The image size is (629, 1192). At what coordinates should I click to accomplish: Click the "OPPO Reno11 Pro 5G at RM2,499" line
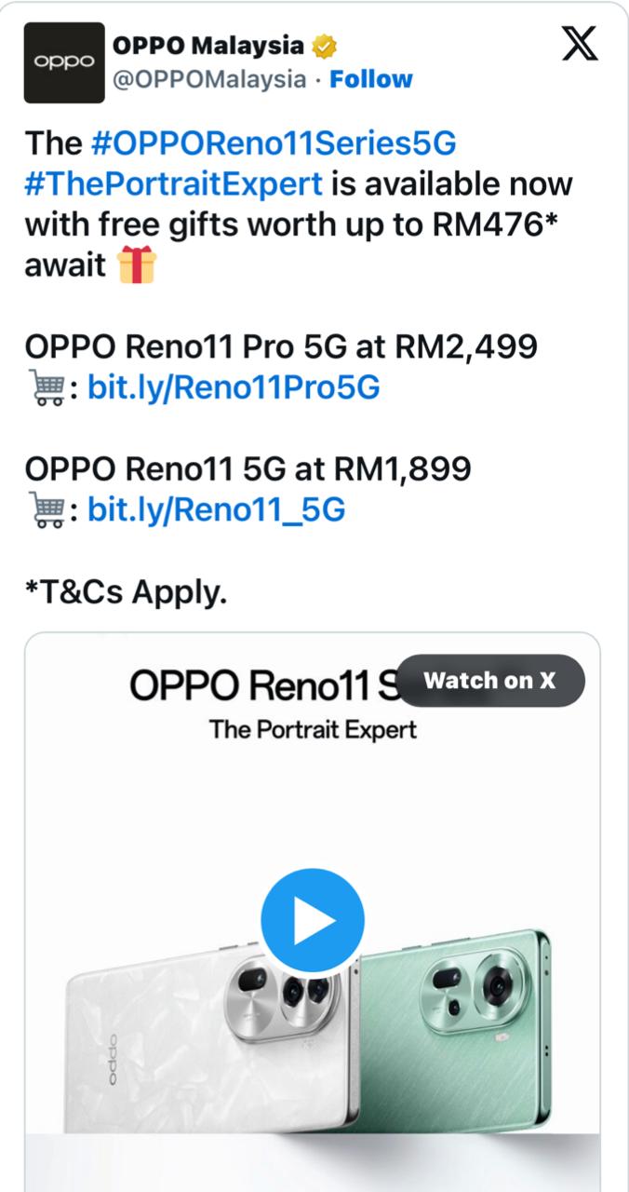click(281, 347)
